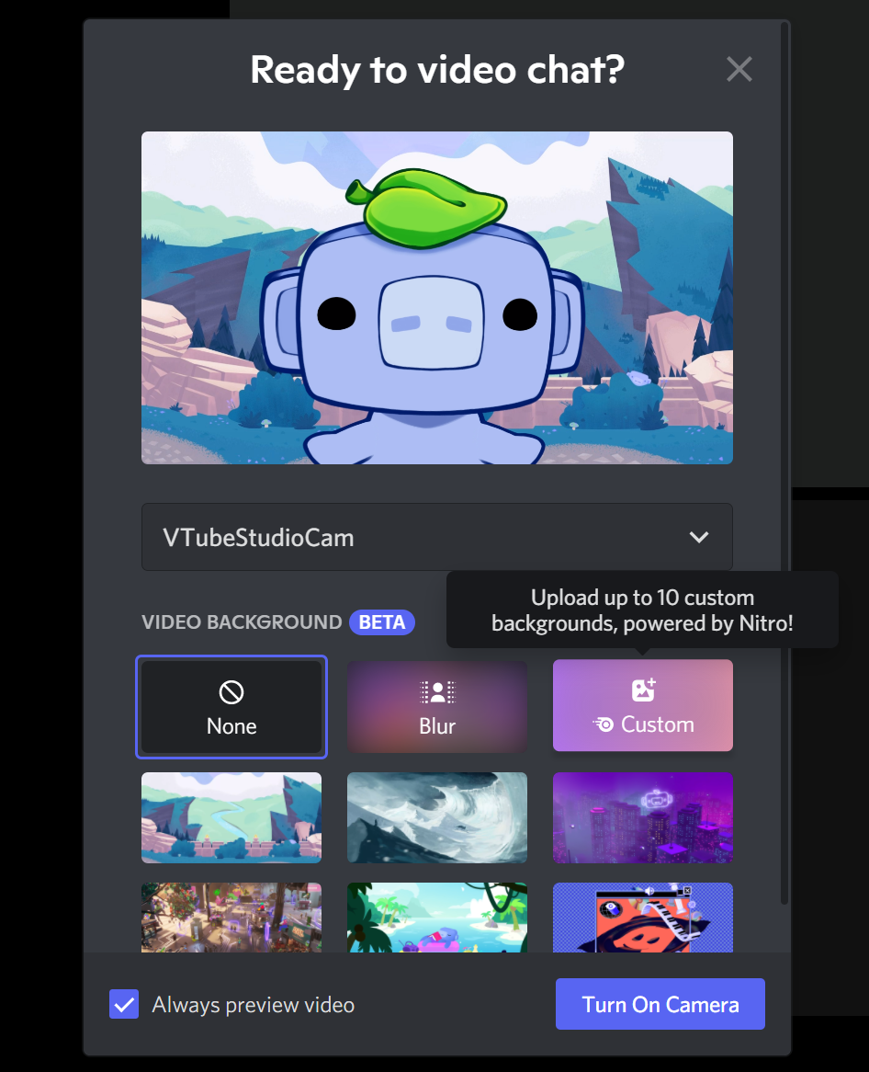
Task: Expand camera list using the chevron arrow
Action: tap(699, 537)
